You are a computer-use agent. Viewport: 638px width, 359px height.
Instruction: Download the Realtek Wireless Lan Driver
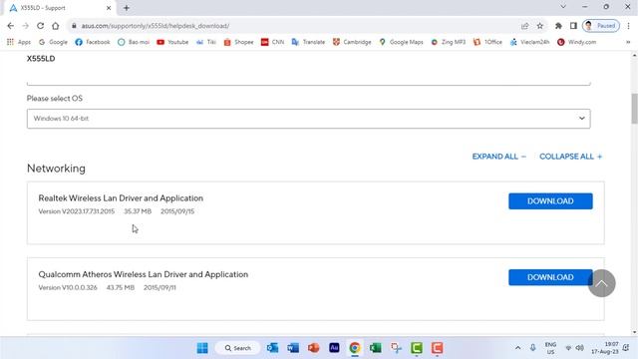pyautogui.click(x=550, y=201)
